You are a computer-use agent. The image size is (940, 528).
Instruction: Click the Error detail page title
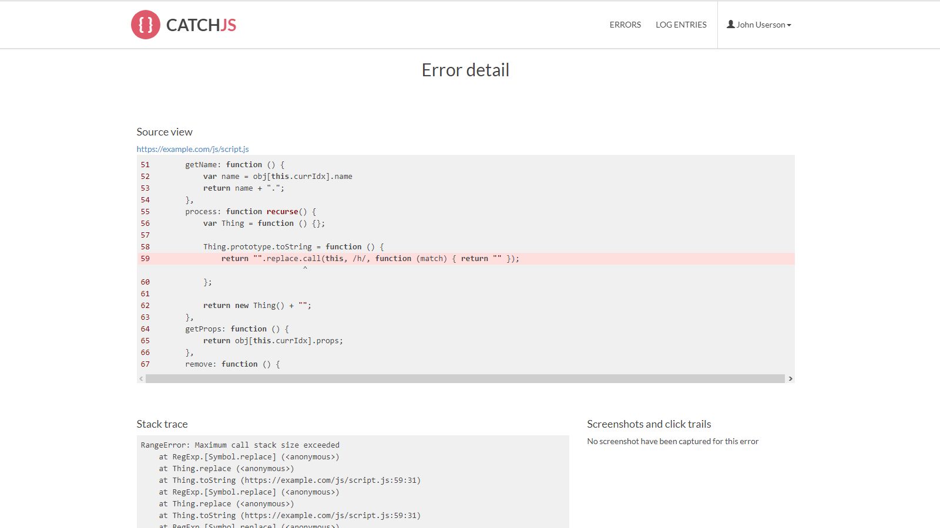coord(465,70)
